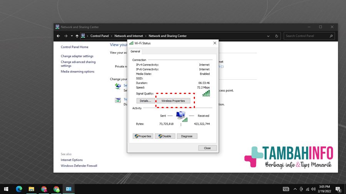Go to Control Panel Home
Screen dimensions: 346x194
coord(75,47)
